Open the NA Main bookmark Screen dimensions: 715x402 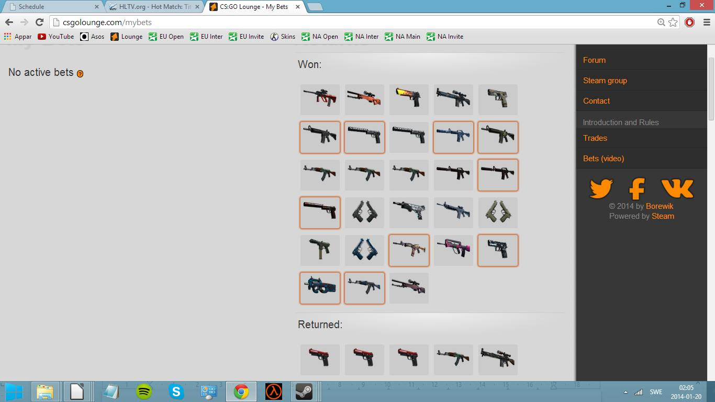[x=403, y=37]
